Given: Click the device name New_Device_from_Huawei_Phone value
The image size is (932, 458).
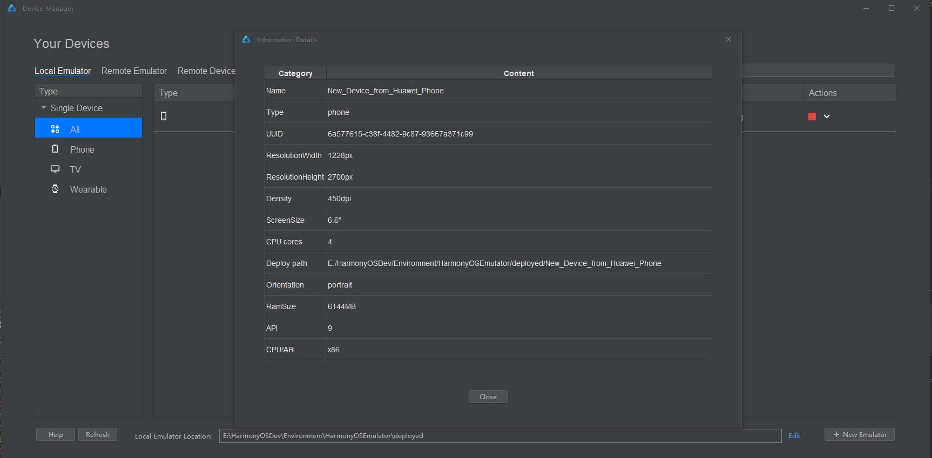Looking at the screenshot, I should [x=386, y=91].
